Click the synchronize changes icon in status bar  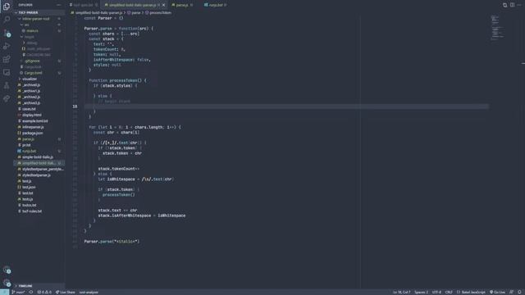(31, 292)
